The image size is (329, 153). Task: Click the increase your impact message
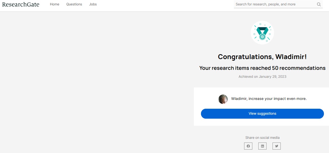pos(269,99)
